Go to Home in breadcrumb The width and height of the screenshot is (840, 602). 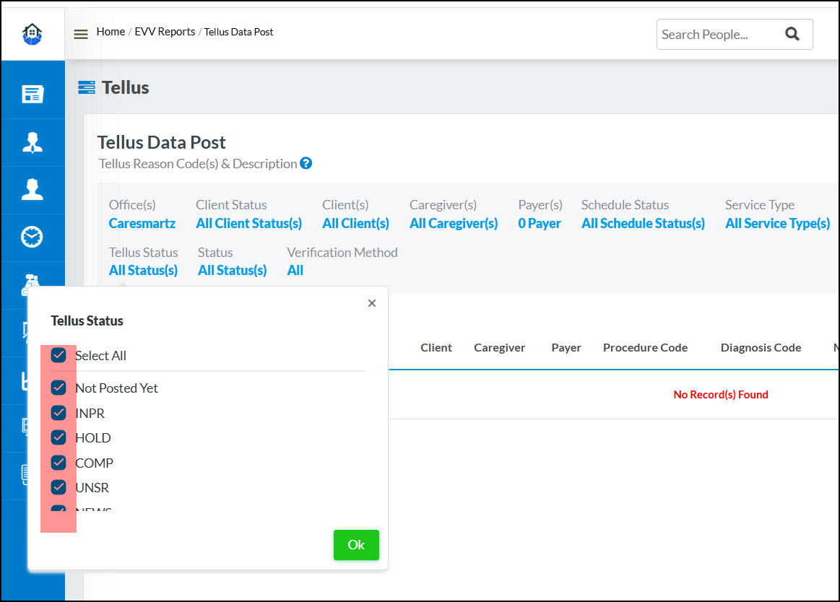coord(111,32)
